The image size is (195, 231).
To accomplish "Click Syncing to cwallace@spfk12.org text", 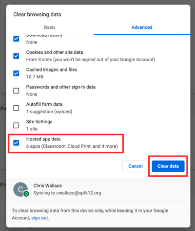I will click(67, 193).
